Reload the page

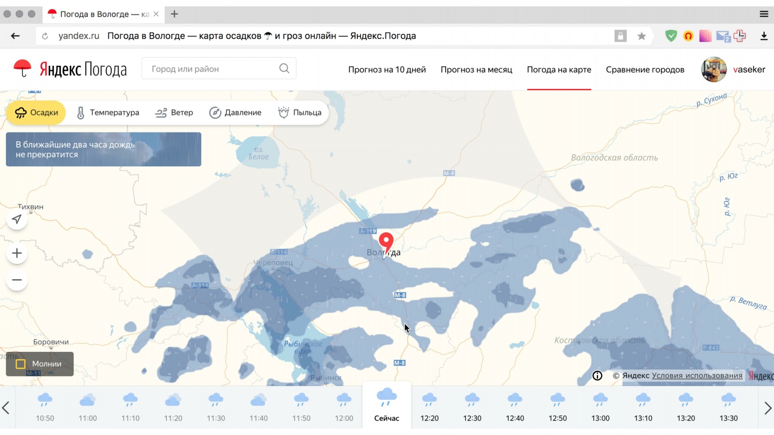pyautogui.click(x=45, y=36)
